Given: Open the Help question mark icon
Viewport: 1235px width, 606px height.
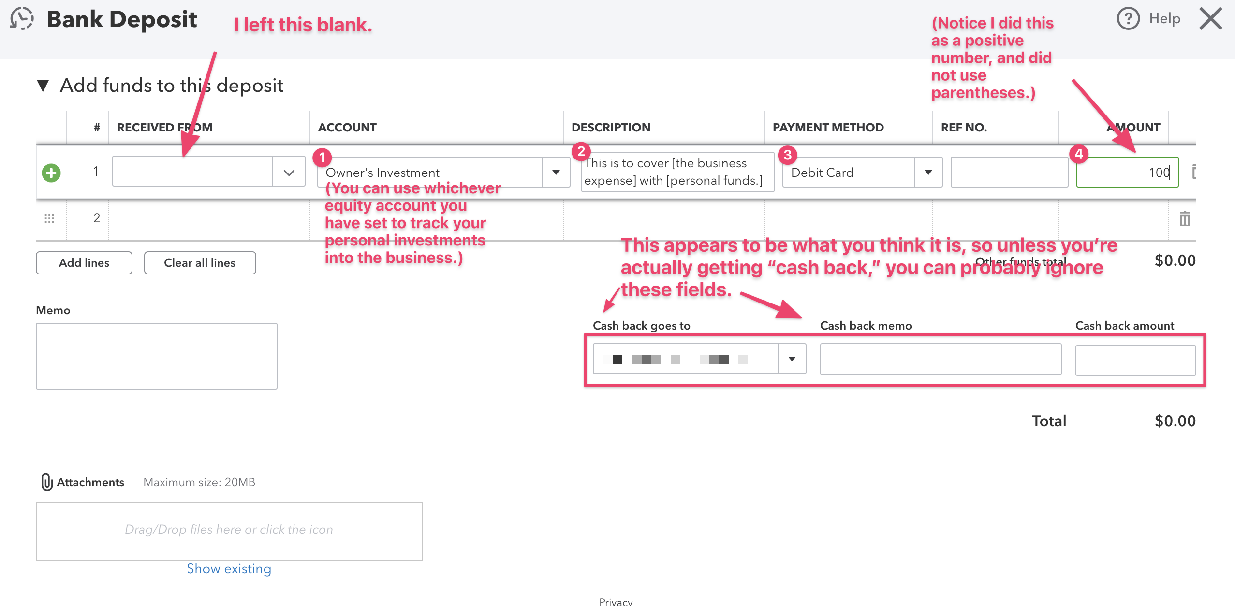Looking at the screenshot, I should point(1128,19).
